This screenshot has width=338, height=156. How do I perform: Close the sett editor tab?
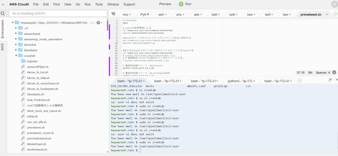(x=166, y=14)
